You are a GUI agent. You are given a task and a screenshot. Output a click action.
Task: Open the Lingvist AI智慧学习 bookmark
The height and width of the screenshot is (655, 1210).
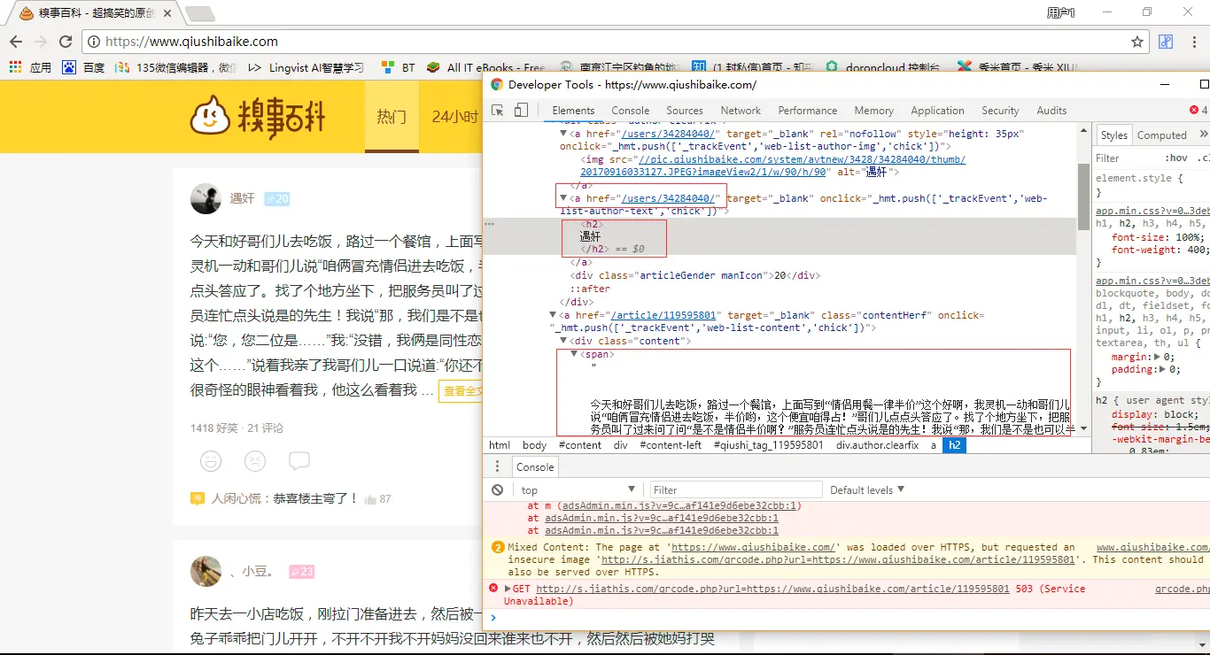[x=306, y=67]
